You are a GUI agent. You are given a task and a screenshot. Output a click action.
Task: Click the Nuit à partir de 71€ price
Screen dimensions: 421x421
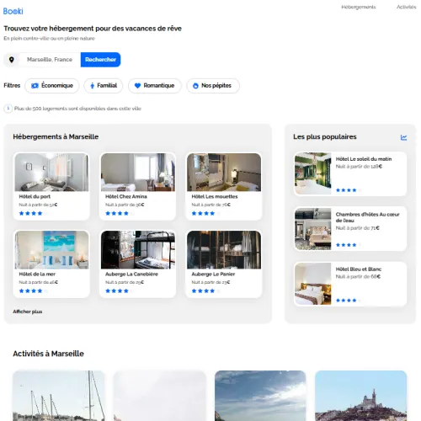pyautogui.click(x=357, y=228)
